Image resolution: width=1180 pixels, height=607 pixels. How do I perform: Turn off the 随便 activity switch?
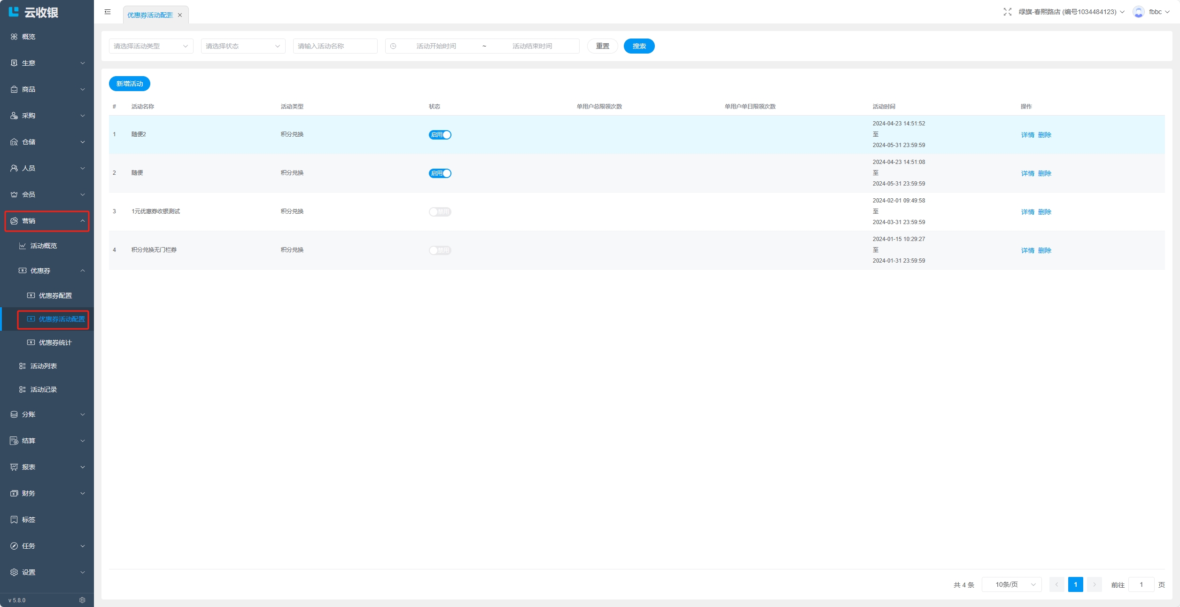440,173
